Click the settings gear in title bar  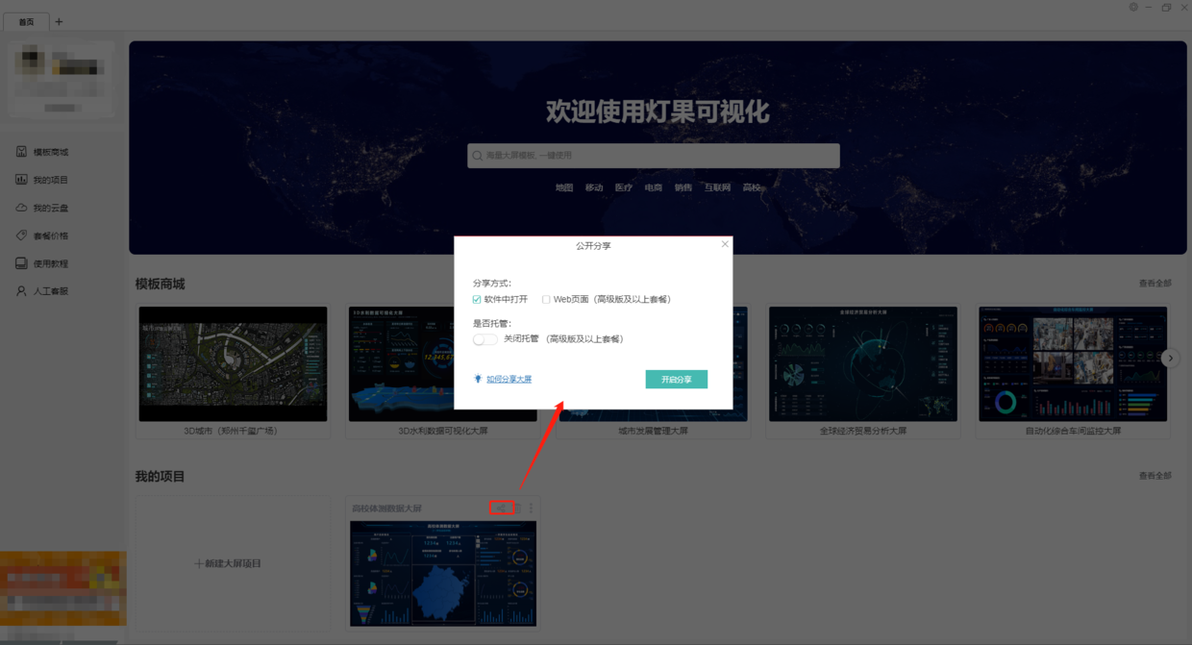(1133, 8)
